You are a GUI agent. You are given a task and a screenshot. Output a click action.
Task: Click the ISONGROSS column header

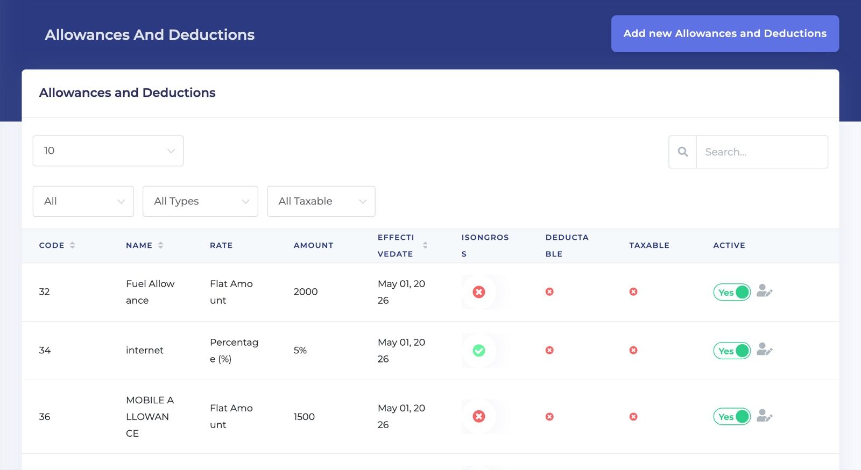[485, 245]
